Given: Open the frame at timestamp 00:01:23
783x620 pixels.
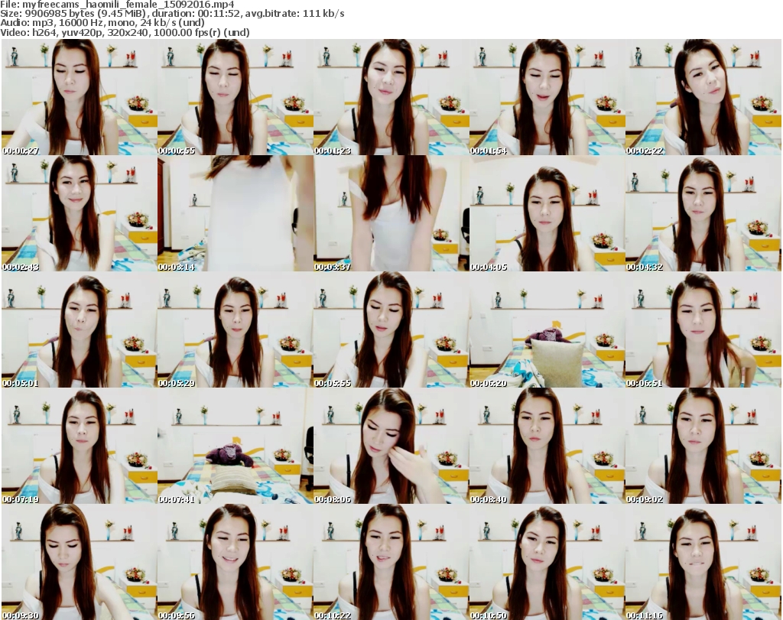Looking at the screenshot, I should pos(391,97).
